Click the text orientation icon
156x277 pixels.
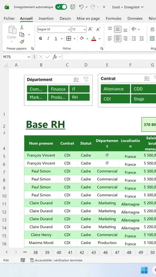coord(134,29)
